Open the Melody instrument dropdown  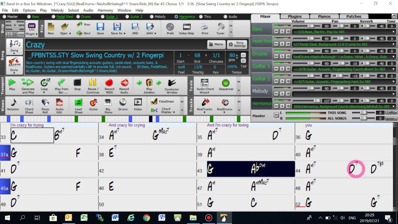click(393, 94)
